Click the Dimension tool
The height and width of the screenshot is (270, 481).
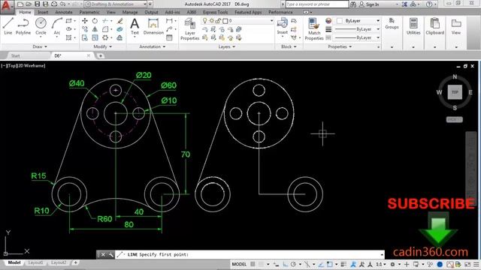tap(153, 26)
